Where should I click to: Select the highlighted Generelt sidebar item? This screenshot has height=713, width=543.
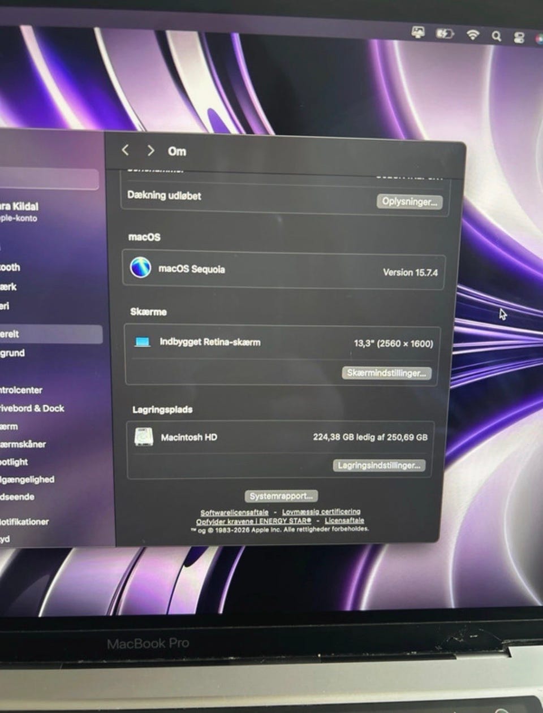(51, 334)
